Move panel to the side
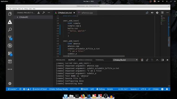Image resolution: width=177 pixels, height=99 pixels. point(162,60)
